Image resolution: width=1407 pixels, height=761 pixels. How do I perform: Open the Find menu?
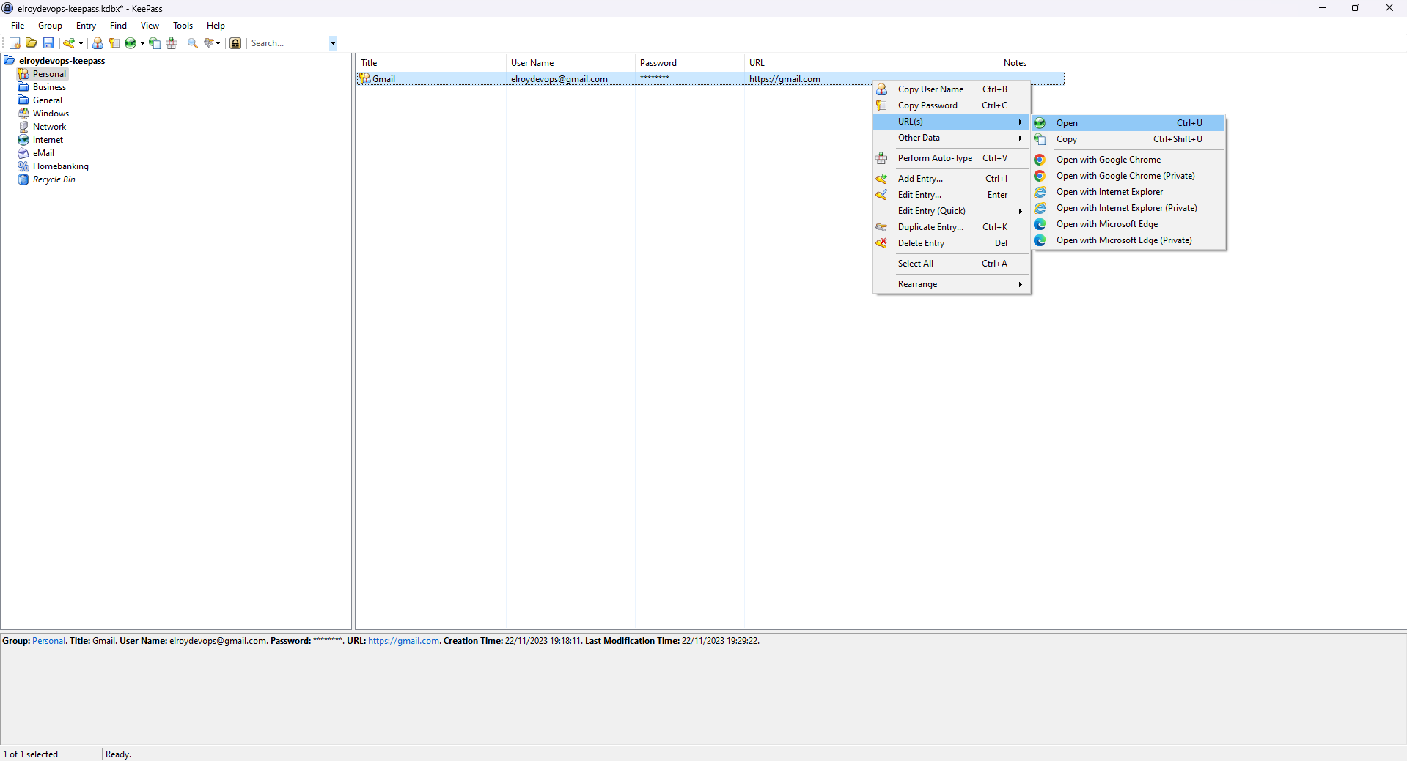[118, 26]
